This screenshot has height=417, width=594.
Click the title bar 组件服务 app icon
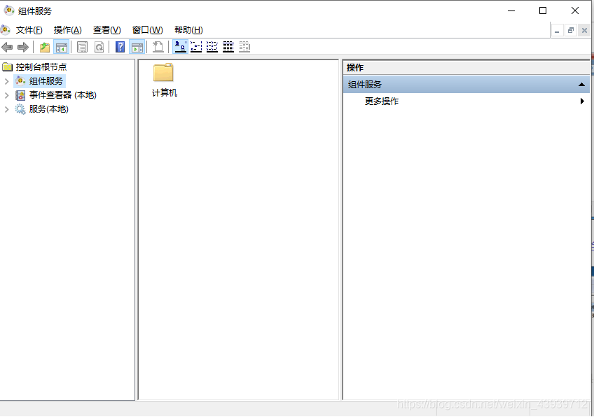tap(9, 10)
